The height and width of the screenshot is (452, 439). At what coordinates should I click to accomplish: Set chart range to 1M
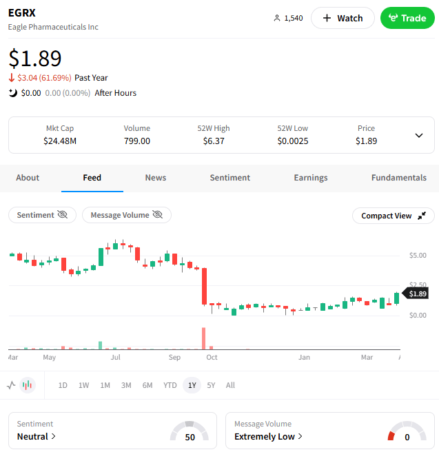105,385
